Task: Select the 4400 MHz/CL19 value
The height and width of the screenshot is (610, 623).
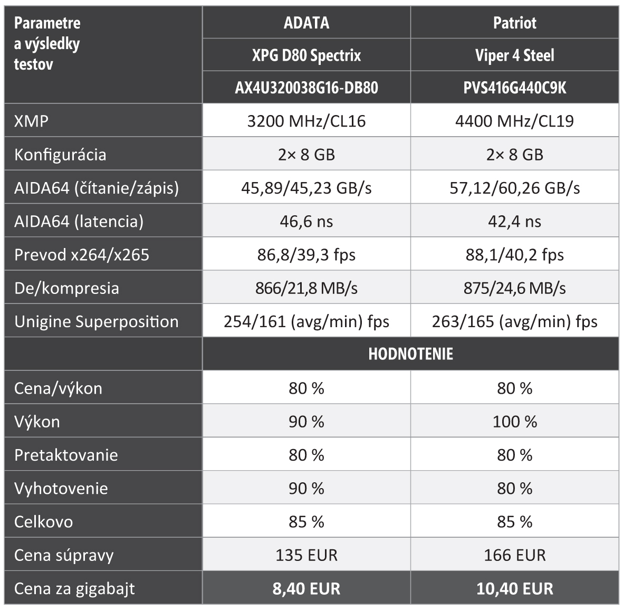Action: 514,121
